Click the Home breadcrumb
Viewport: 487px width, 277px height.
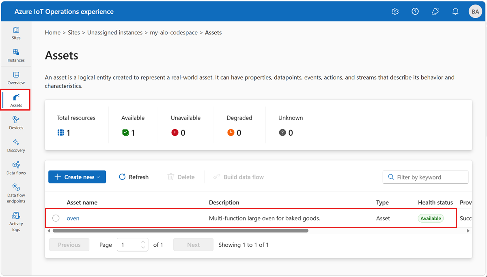(x=53, y=32)
